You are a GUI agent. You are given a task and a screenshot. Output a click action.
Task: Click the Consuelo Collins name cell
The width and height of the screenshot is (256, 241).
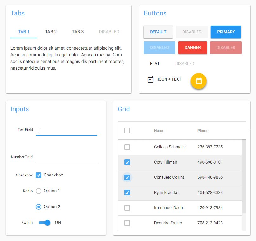[169, 177]
